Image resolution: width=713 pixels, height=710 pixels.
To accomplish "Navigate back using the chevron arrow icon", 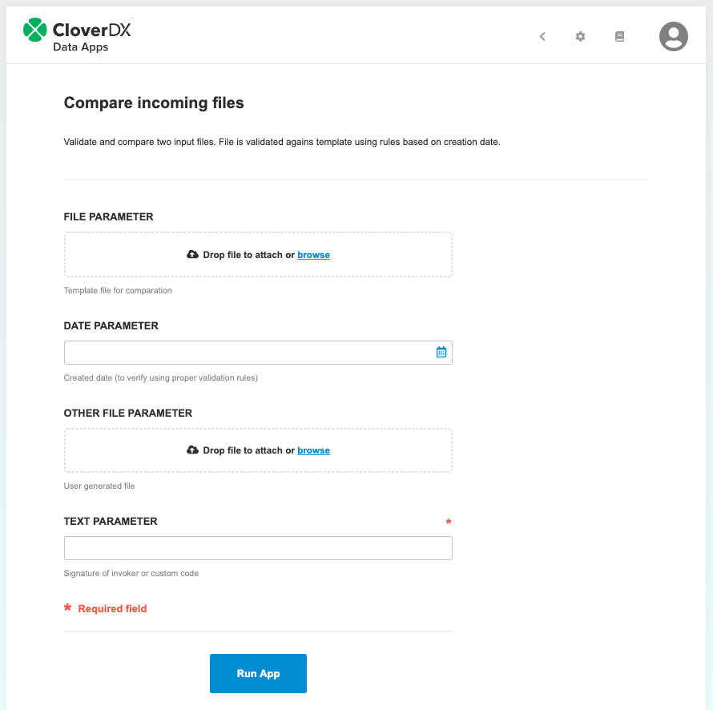I will [x=542, y=36].
